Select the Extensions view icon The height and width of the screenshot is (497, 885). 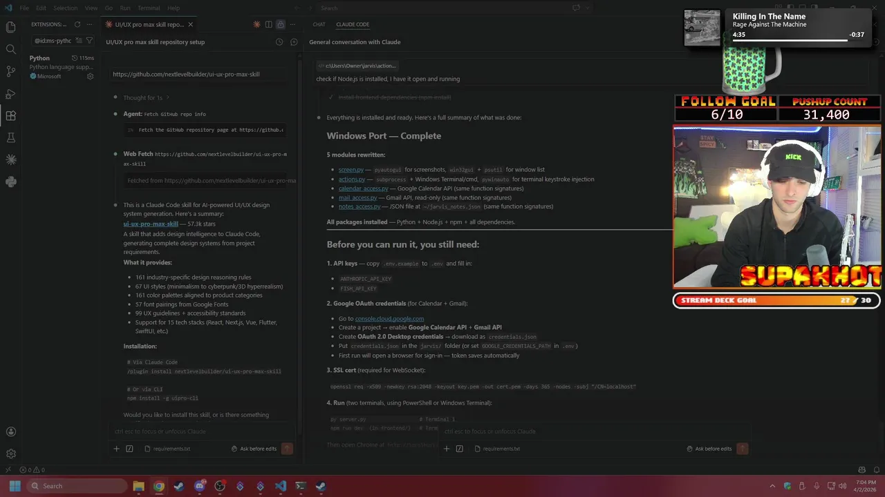[10, 116]
